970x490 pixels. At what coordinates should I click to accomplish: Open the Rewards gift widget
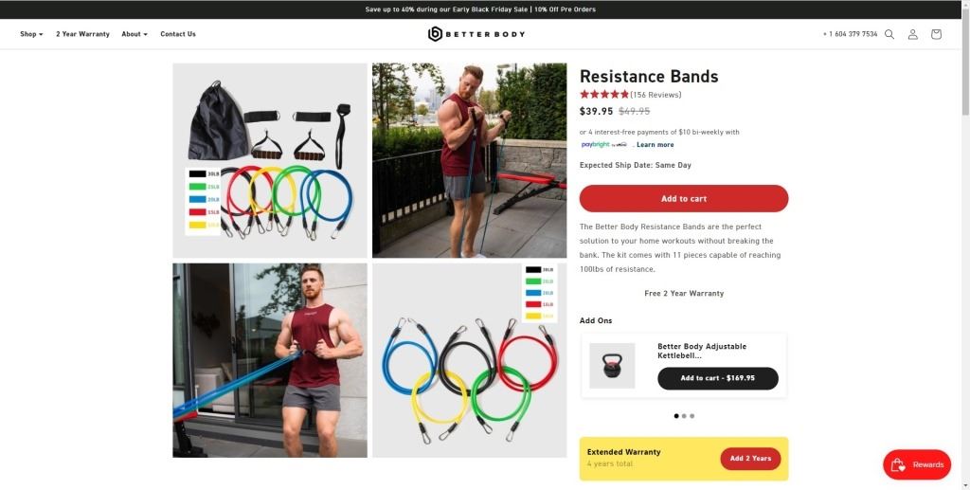(x=917, y=464)
